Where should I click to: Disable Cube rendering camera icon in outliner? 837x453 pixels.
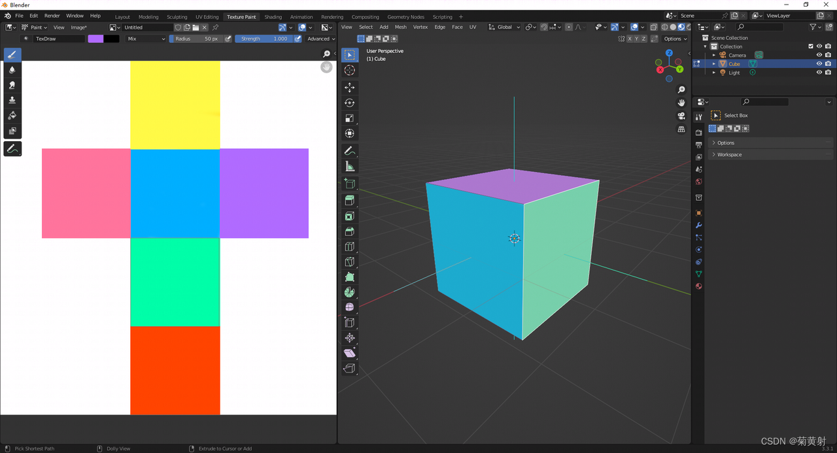(828, 64)
